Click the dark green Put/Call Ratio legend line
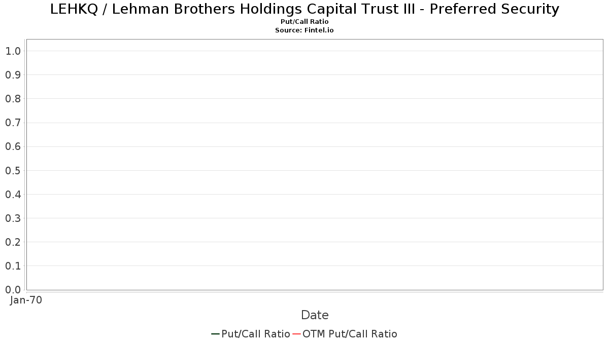The height and width of the screenshot is (342, 609). 215,334
